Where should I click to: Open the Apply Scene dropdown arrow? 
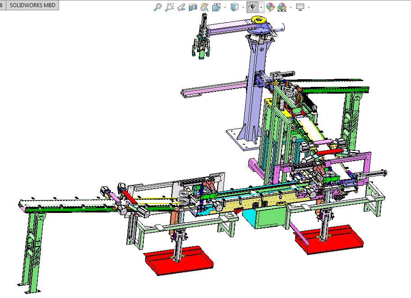point(290,7)
